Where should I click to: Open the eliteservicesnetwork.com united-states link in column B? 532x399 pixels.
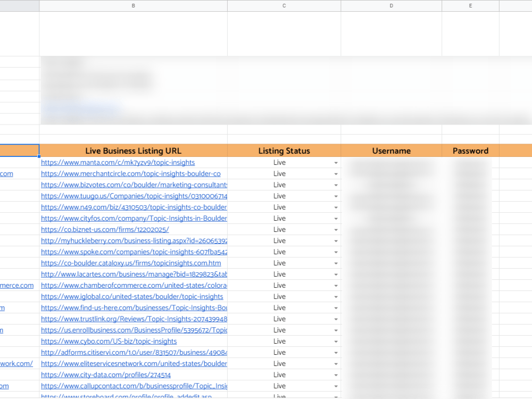(x=134, y=364)
